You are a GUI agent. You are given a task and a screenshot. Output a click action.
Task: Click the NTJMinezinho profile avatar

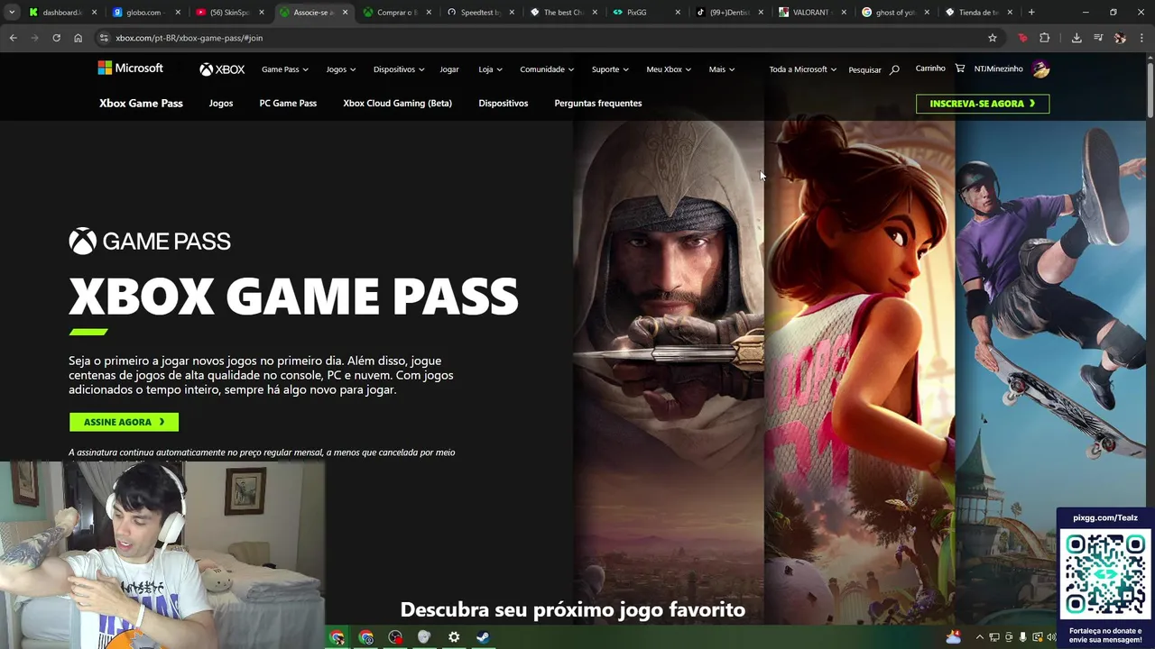1040,69
